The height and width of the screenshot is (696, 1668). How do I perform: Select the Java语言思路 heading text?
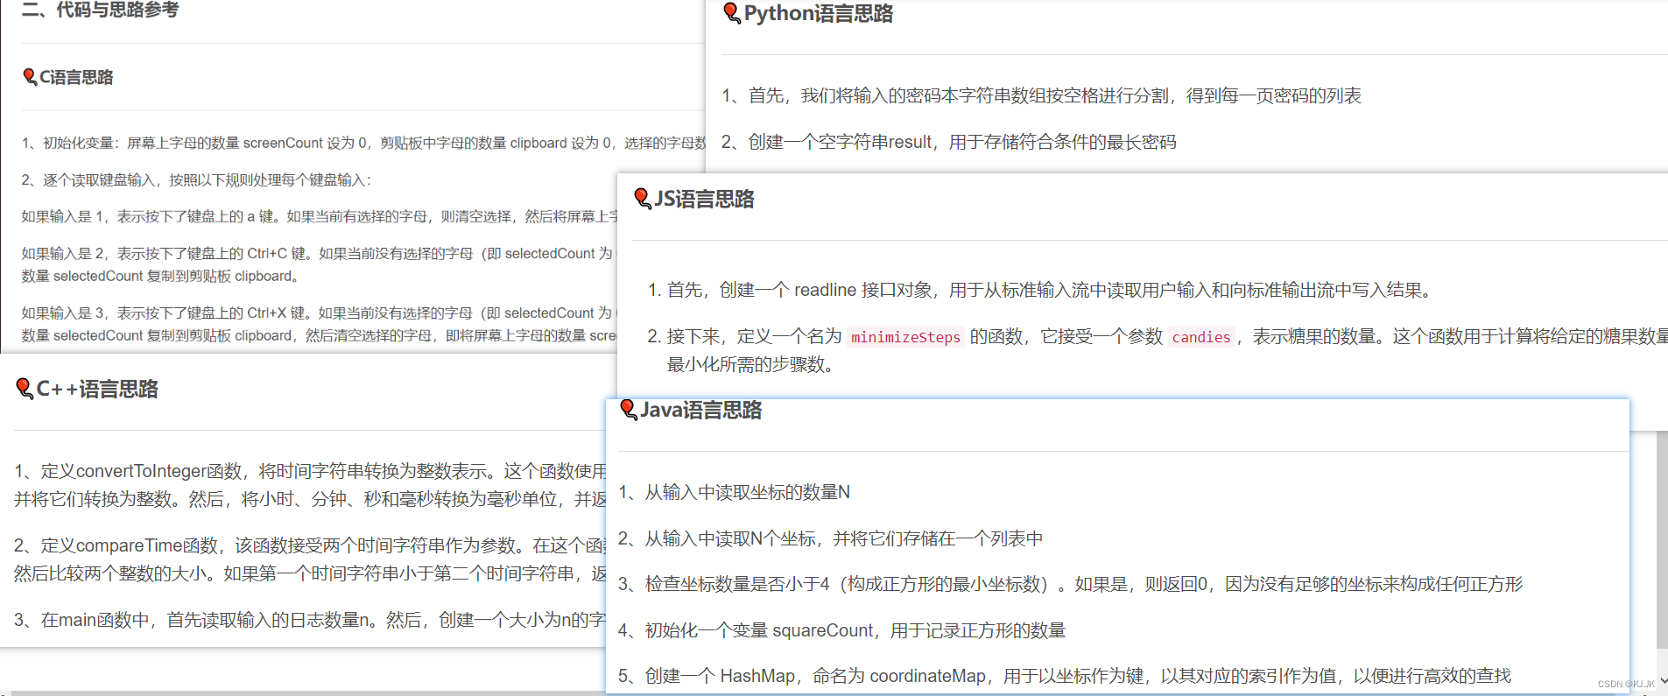(701, 410)
